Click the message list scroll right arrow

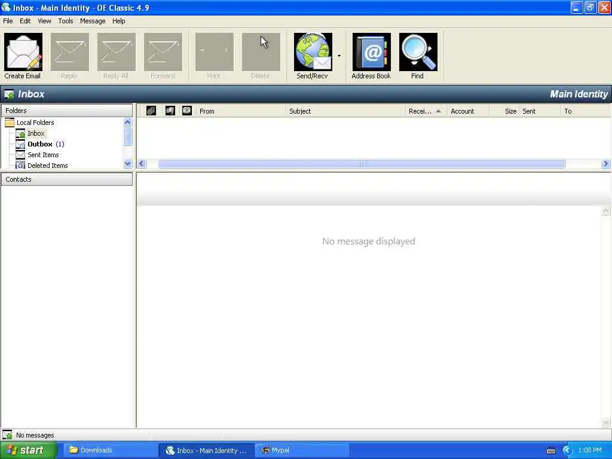[x=605, y=164]
